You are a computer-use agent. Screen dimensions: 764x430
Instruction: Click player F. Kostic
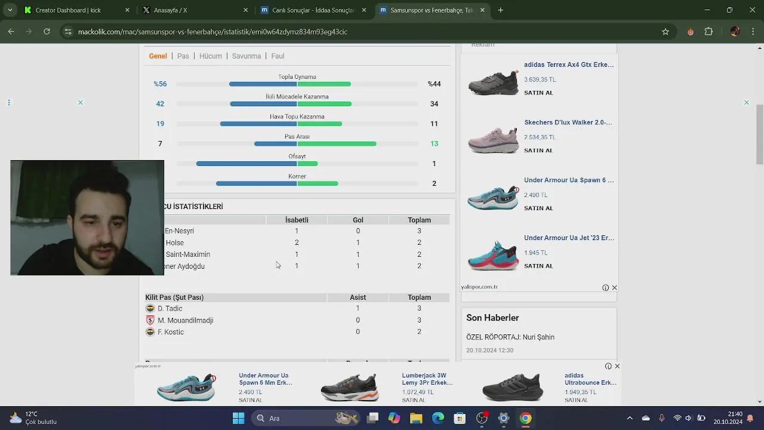tap(171, 332)
